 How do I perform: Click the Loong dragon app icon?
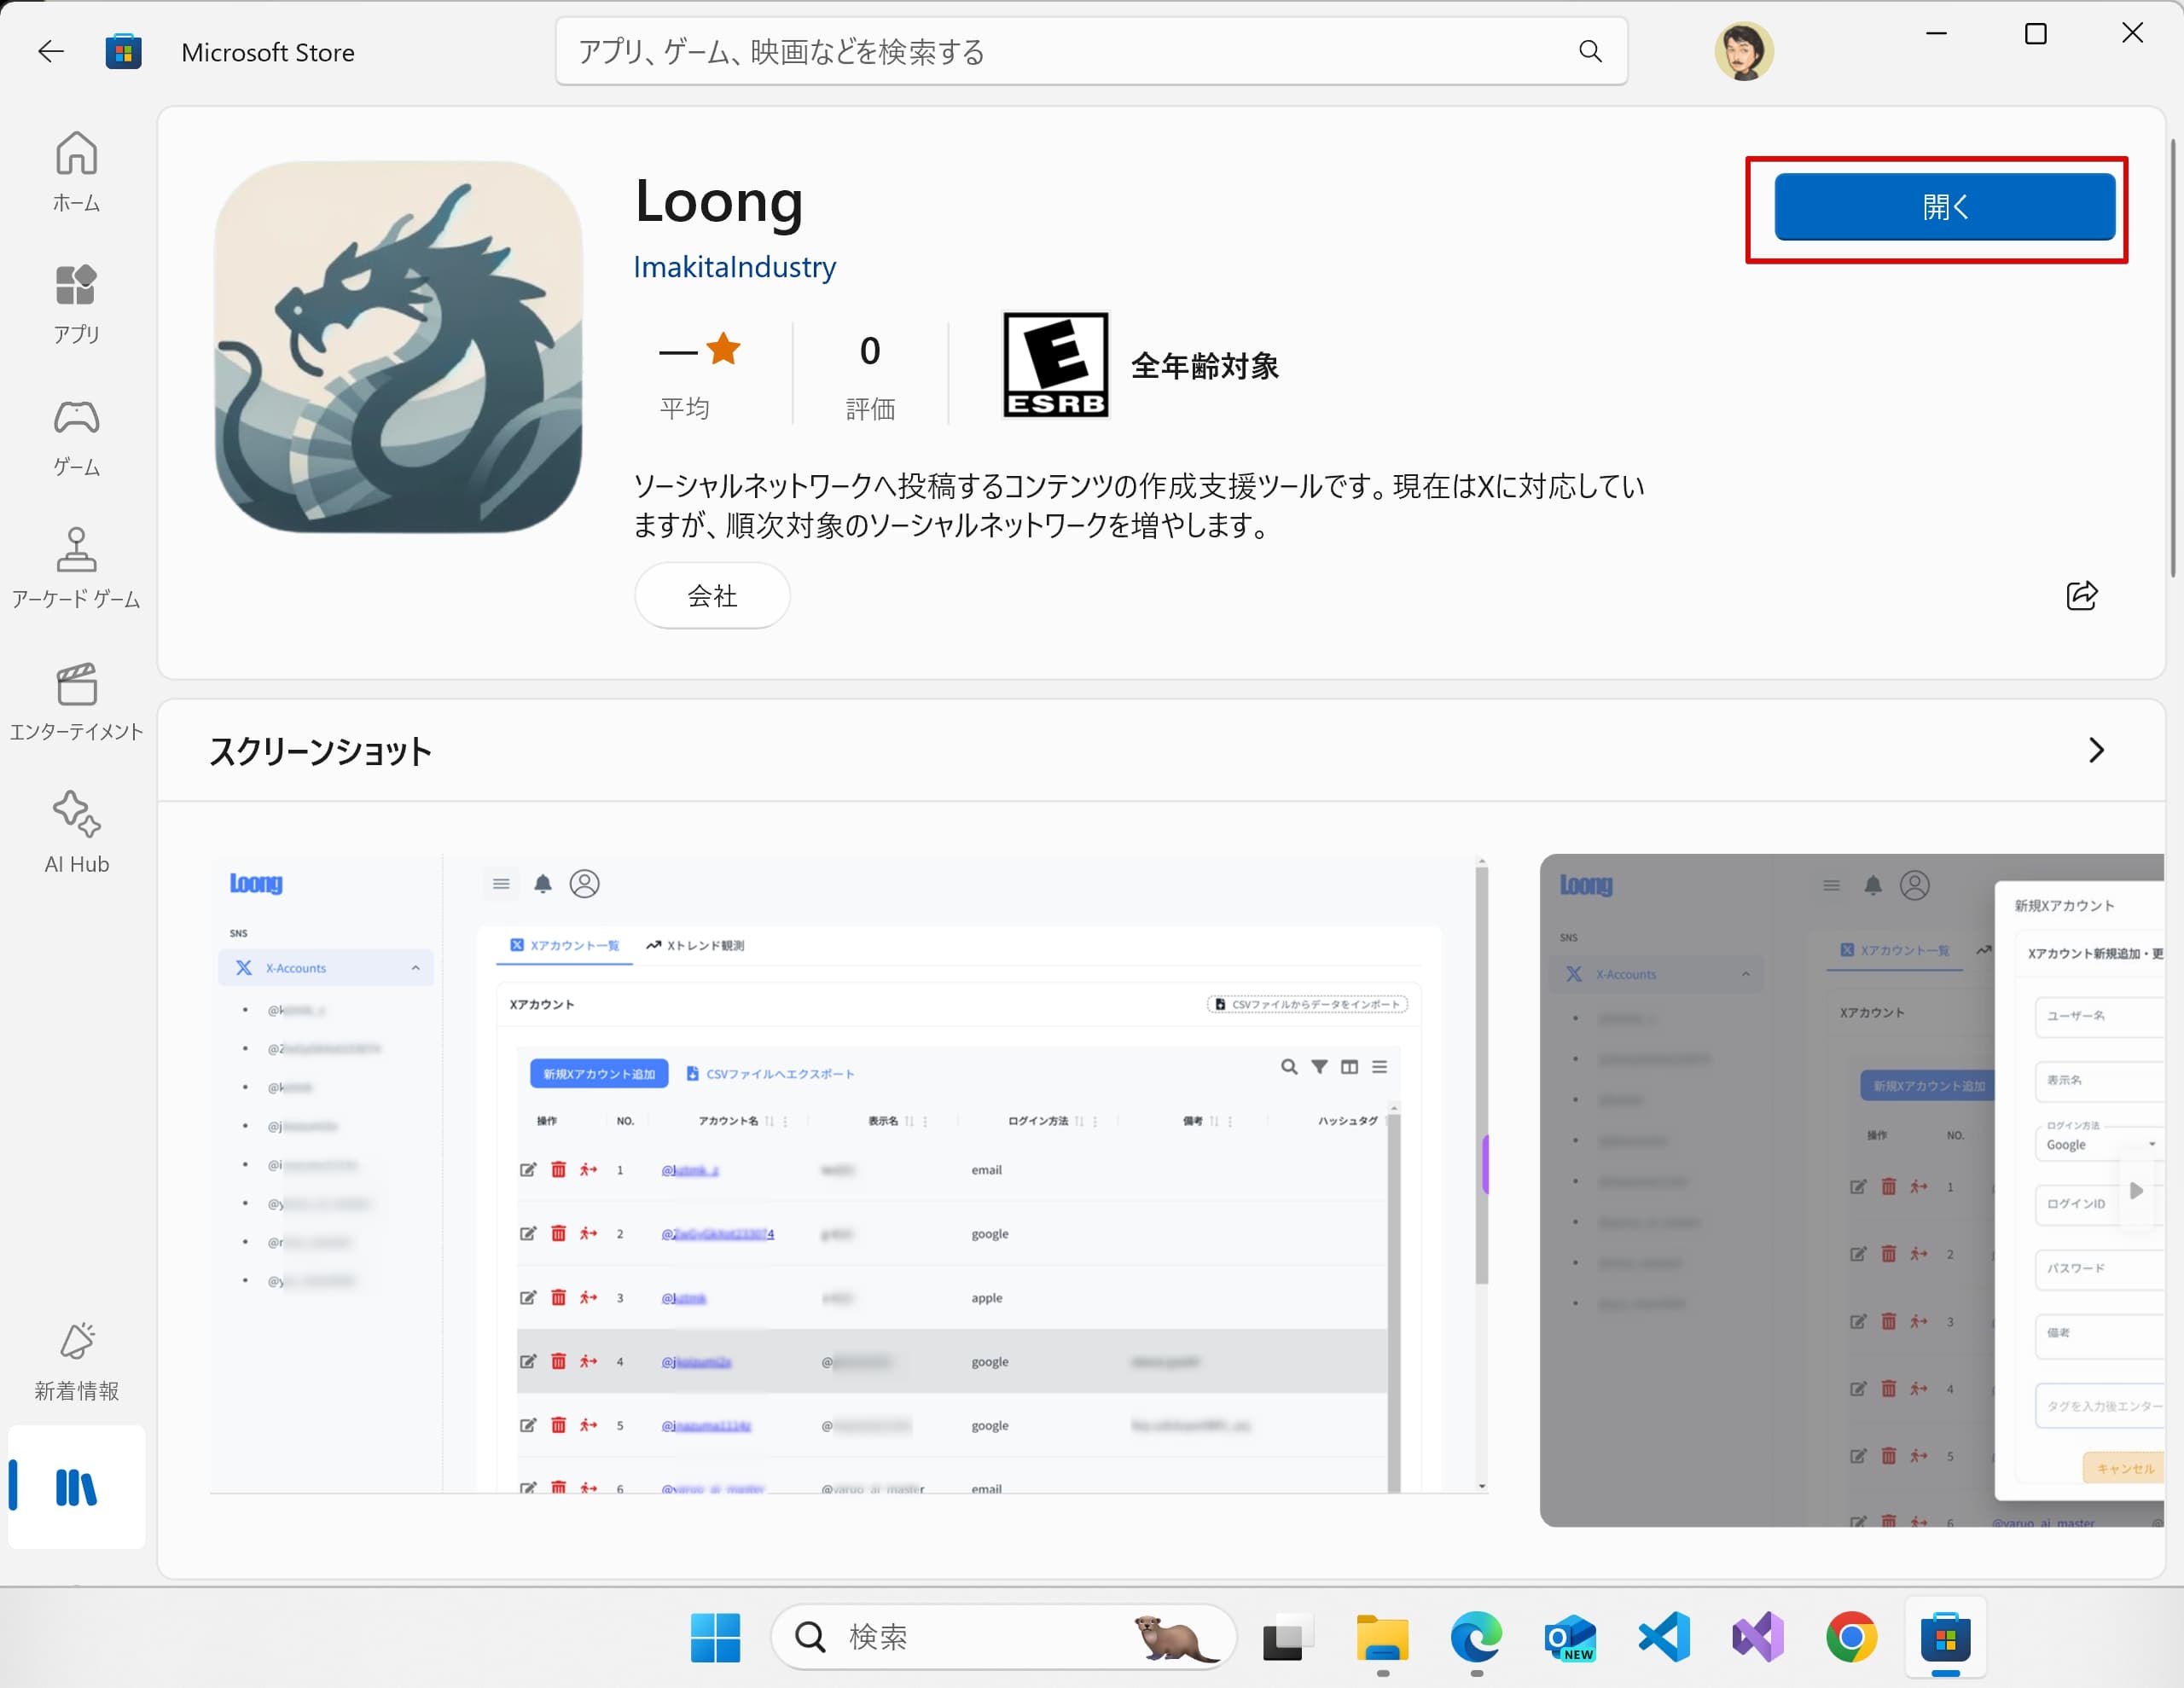(x=398, y=346)
